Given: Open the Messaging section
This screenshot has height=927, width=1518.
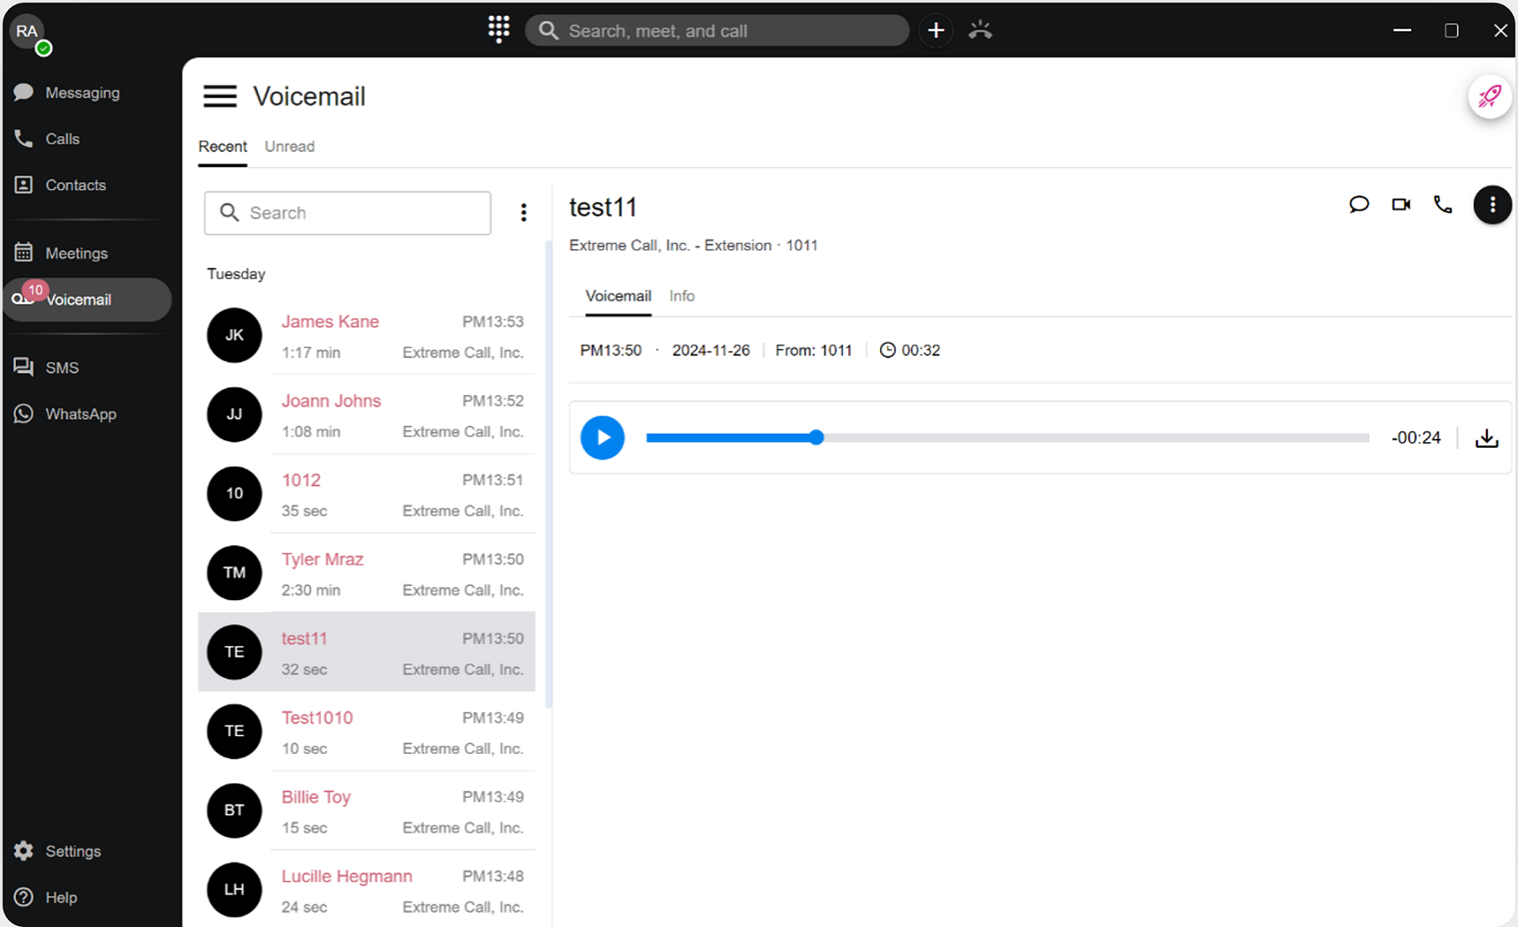Looking at the screenshot, I should [x=82, y=92].
